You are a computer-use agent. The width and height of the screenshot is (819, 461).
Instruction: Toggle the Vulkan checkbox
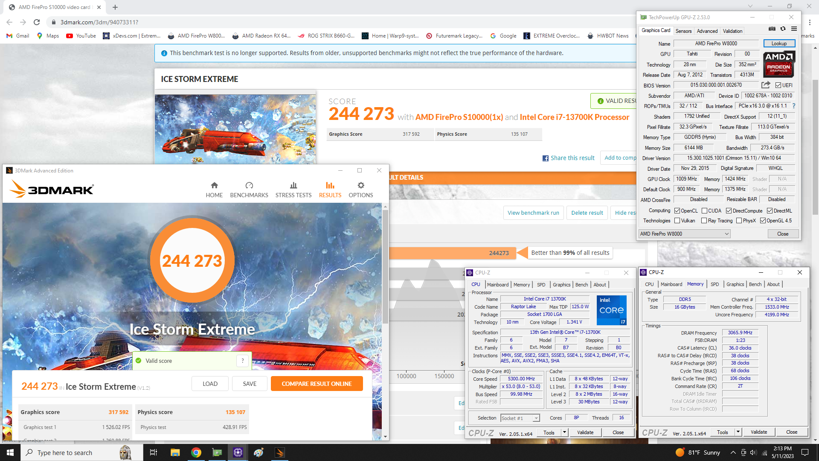click(x=677, y=221)
